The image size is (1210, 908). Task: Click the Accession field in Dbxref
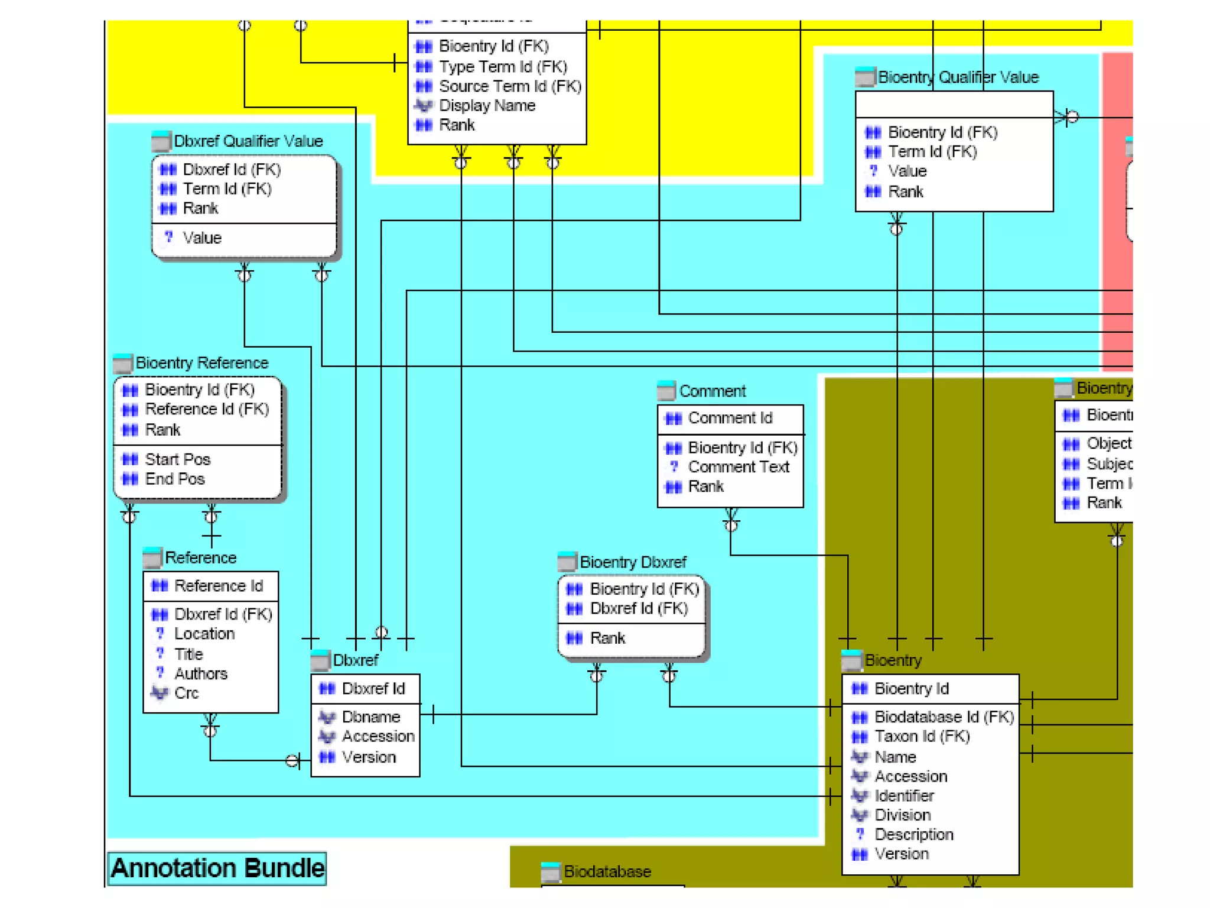(x=378, y=737)
